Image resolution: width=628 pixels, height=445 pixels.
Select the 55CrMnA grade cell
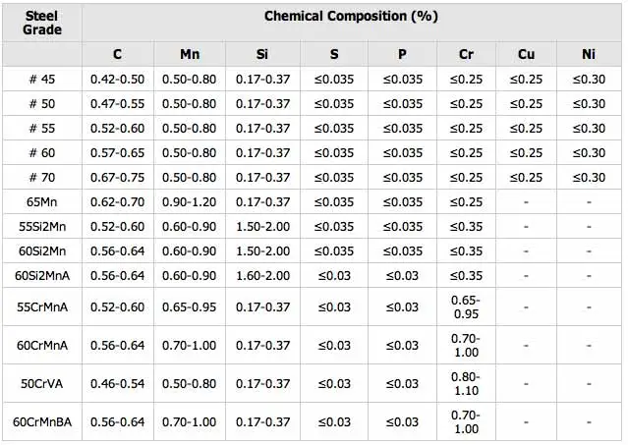point(41,307)
